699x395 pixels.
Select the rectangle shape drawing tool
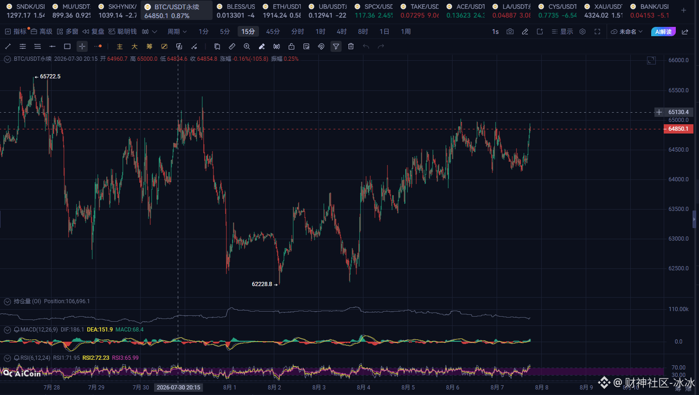point(67,46)
